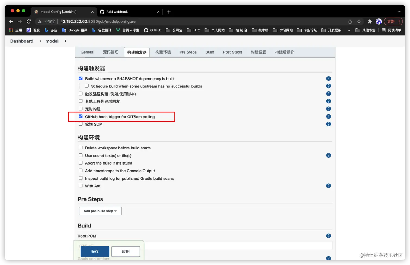410x265 pixels.
Task: Open a new browser tab
Action: click(169, 12)
